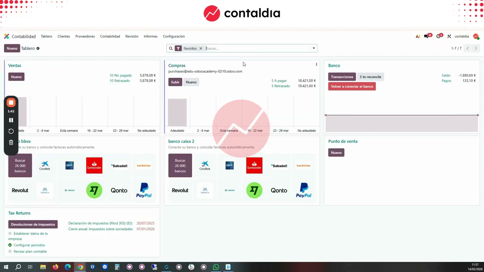This screenshot has width=484, height=272.
Task: Open the debug tools wrench icon
Action: [x=449, y=36]
